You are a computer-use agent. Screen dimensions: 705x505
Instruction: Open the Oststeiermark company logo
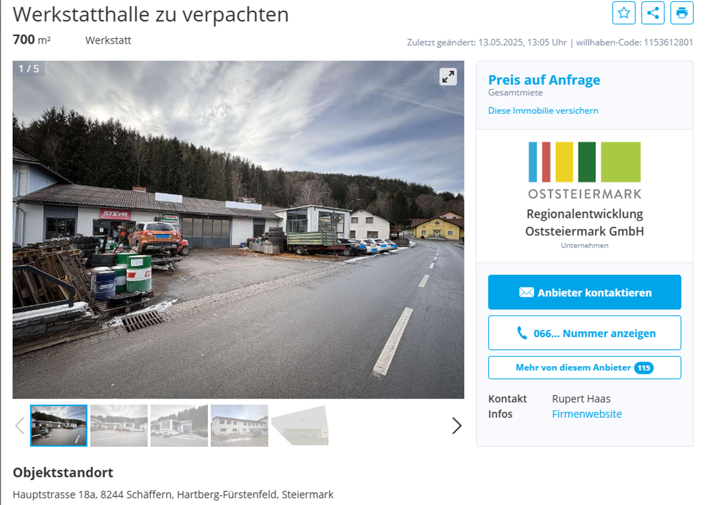tap(584, 170)
